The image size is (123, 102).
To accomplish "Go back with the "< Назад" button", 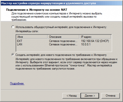I will point(72,96).
